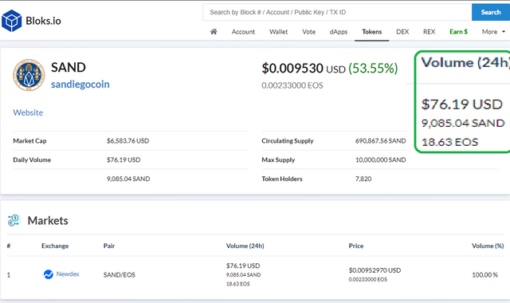The height and width of the screenshot is (303, 510).
Task: Select the Tokens tab
Action: 372,32
